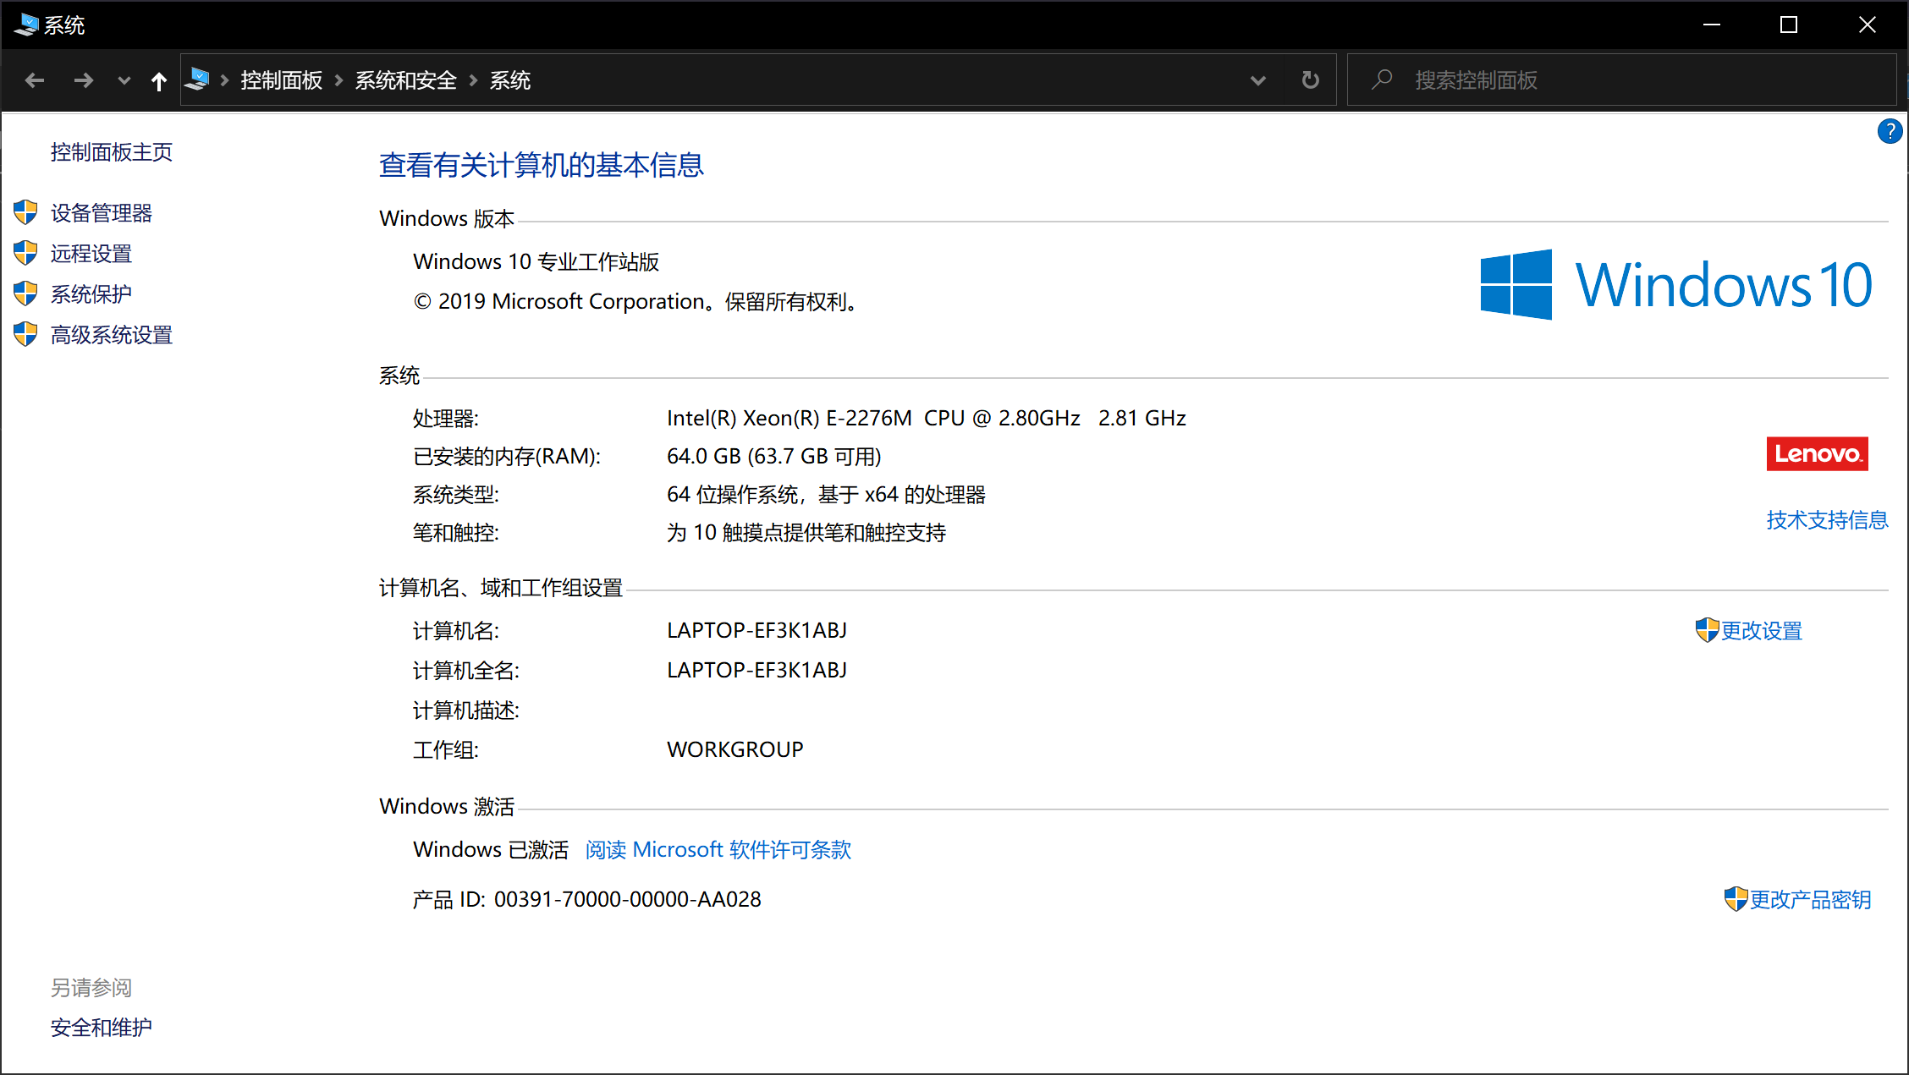This screenshot has width=1909, height=1075.
Task: Select the 为 10 触摸点提供笔和触控支持 text
Action: [806, 533]
